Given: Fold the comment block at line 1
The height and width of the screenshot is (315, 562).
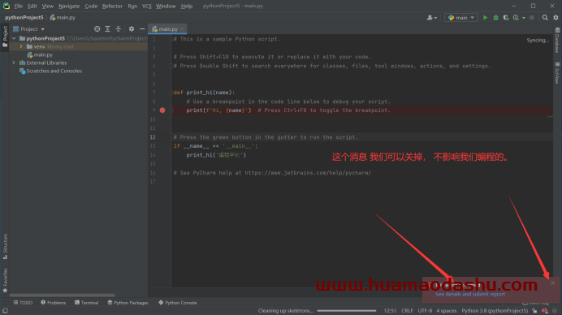Looking at the screenshot, I should point(171,39).
